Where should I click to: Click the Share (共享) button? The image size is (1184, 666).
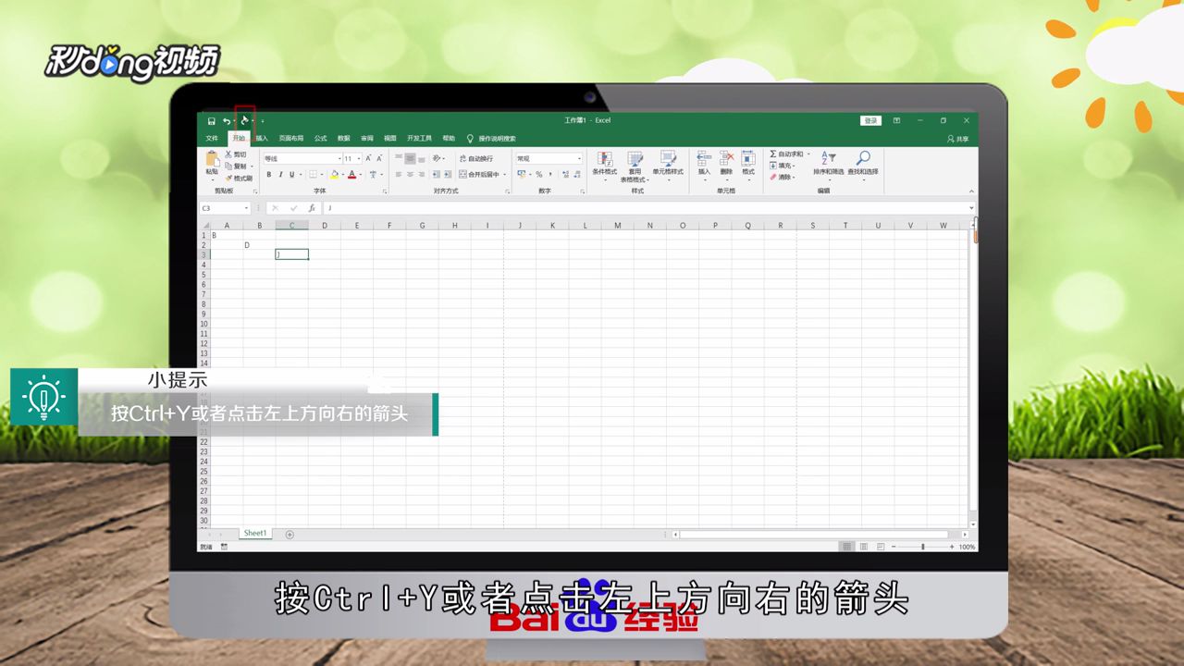pos(957,139)
